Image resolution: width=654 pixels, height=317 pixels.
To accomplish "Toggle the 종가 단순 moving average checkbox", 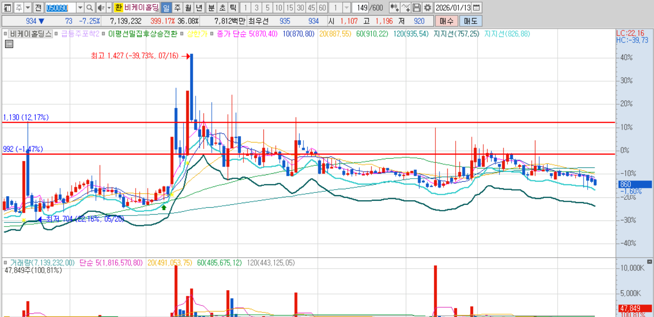I will 212,34.
